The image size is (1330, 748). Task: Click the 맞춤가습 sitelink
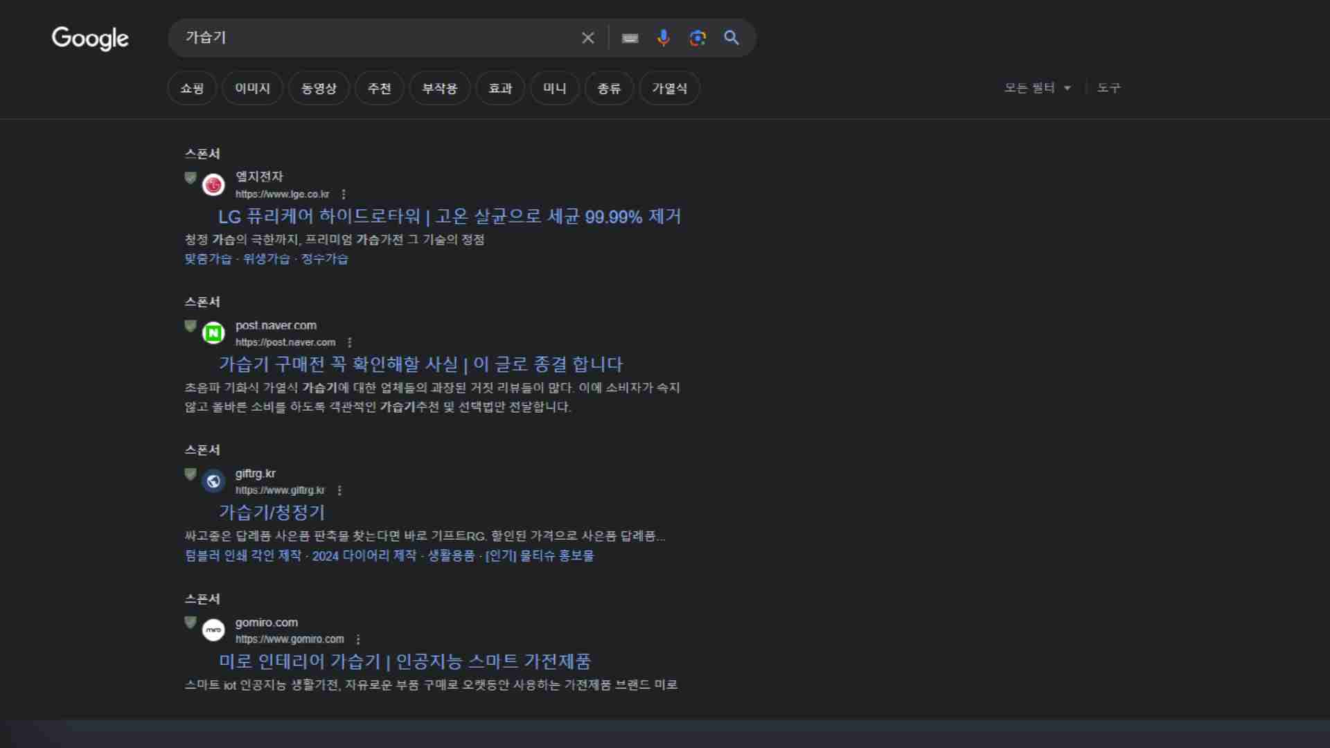[x=209, y=259]
